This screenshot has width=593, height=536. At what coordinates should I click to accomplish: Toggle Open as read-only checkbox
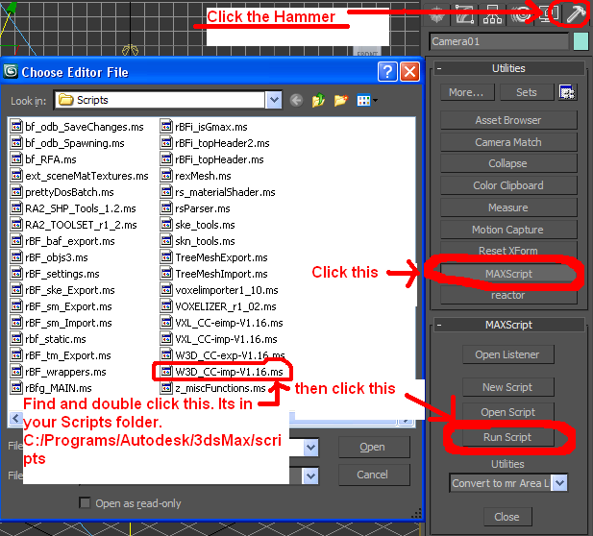[85, 503]
